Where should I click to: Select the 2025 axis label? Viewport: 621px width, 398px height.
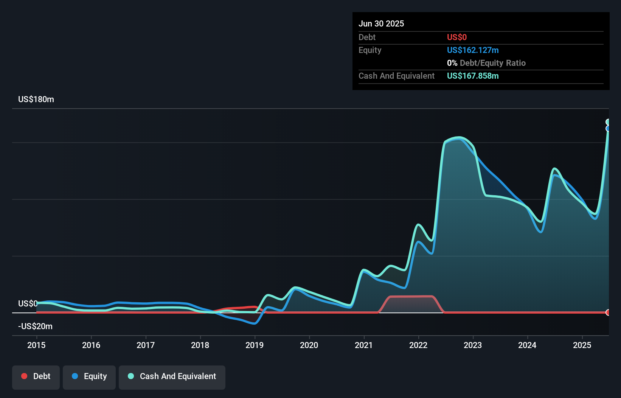coord(582,345)
